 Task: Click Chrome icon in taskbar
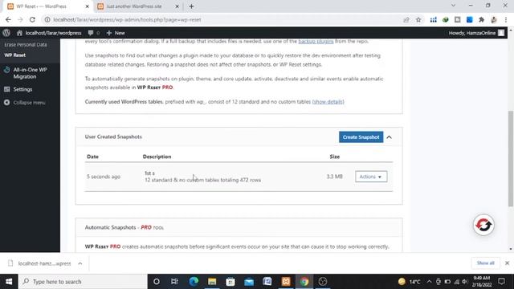click(304, 282)
